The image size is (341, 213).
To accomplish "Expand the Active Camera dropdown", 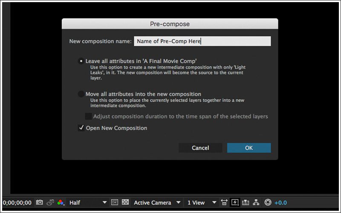I will pyautogui.click(x=157, y=203).
